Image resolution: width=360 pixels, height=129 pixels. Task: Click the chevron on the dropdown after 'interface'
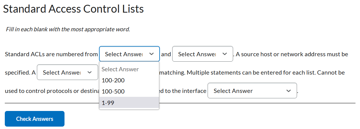point(289,91)
